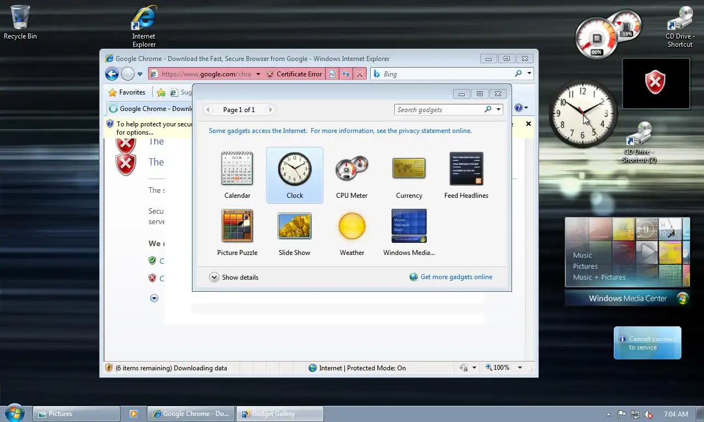Click the network tray icon
Viewport: 704px width, 422px height.
coord(635,414)
